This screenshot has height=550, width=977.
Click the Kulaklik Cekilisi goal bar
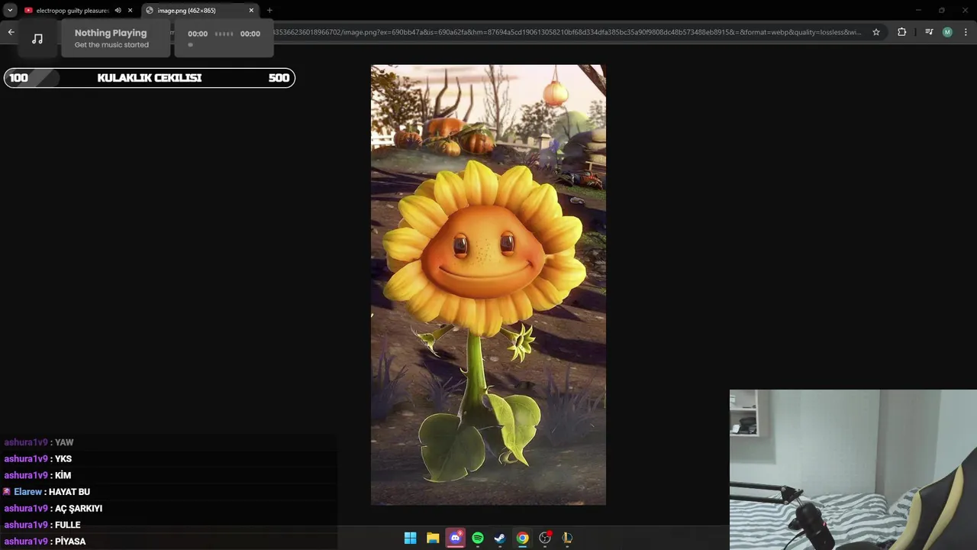pyautogui.click(x=150, y=78)
